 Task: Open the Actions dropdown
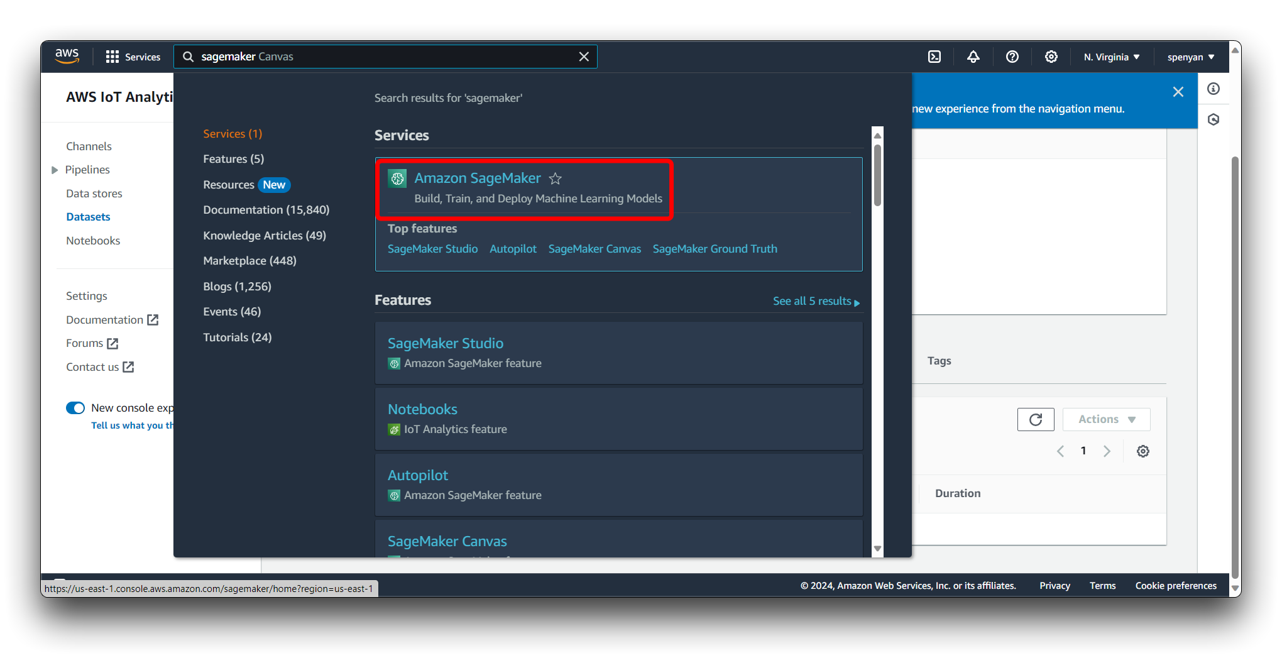point(1106,419)
